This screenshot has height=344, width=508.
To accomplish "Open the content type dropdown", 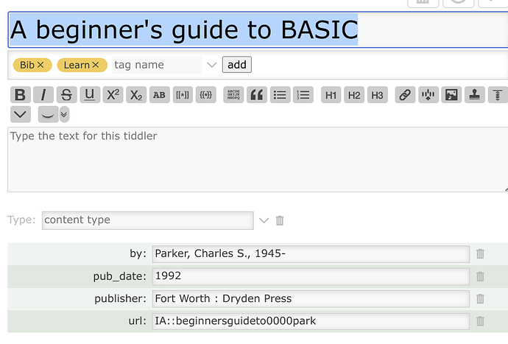I will (x=264, y=220).
